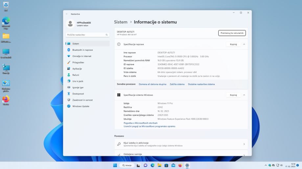Open the Chat app on the taskbar
The image size is (302, 169).
146,165
